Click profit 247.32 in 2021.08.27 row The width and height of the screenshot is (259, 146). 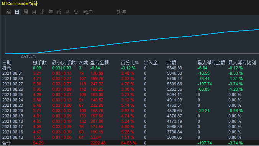coord(97,84)
